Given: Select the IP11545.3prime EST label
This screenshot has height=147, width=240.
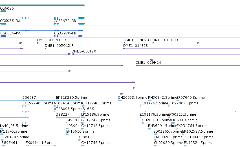Looking at the screenshot, I should coord(14,131).
